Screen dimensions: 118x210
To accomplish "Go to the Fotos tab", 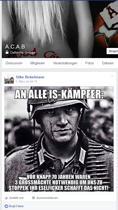I will [x=89, y=63].
